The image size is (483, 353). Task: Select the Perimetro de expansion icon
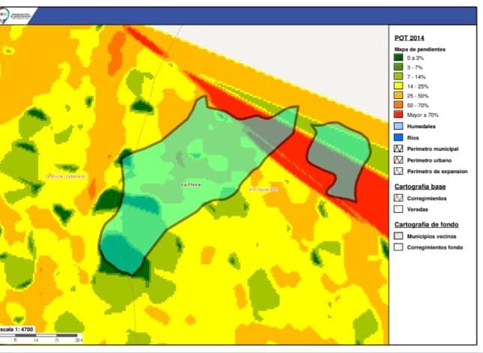(398, 171)
